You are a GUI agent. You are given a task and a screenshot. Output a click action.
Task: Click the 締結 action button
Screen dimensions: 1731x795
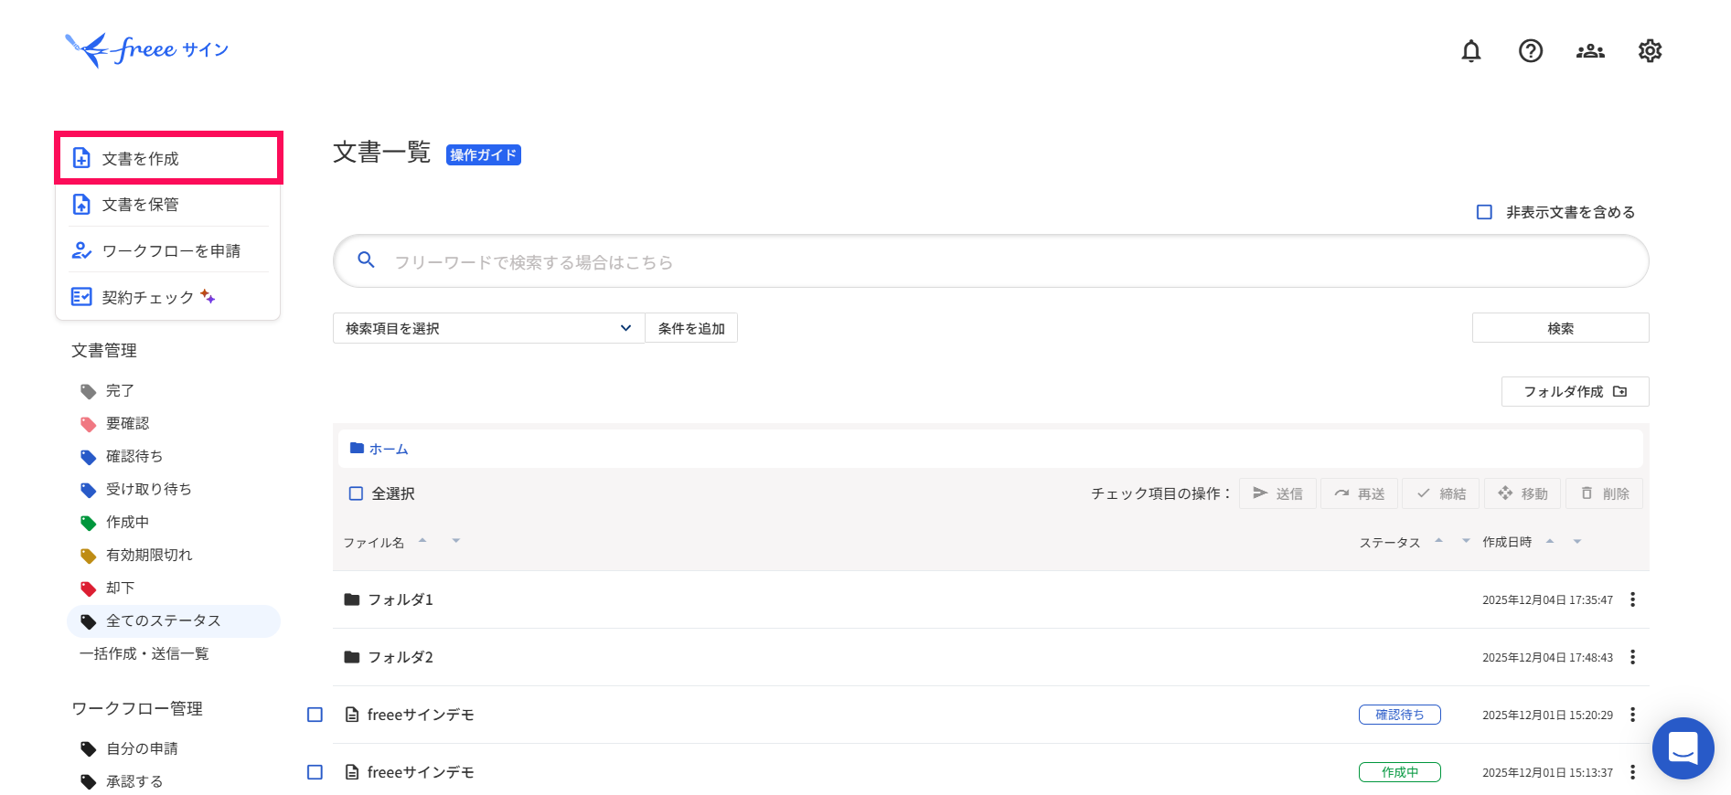pyautogui.click(x=1441, y=493)
